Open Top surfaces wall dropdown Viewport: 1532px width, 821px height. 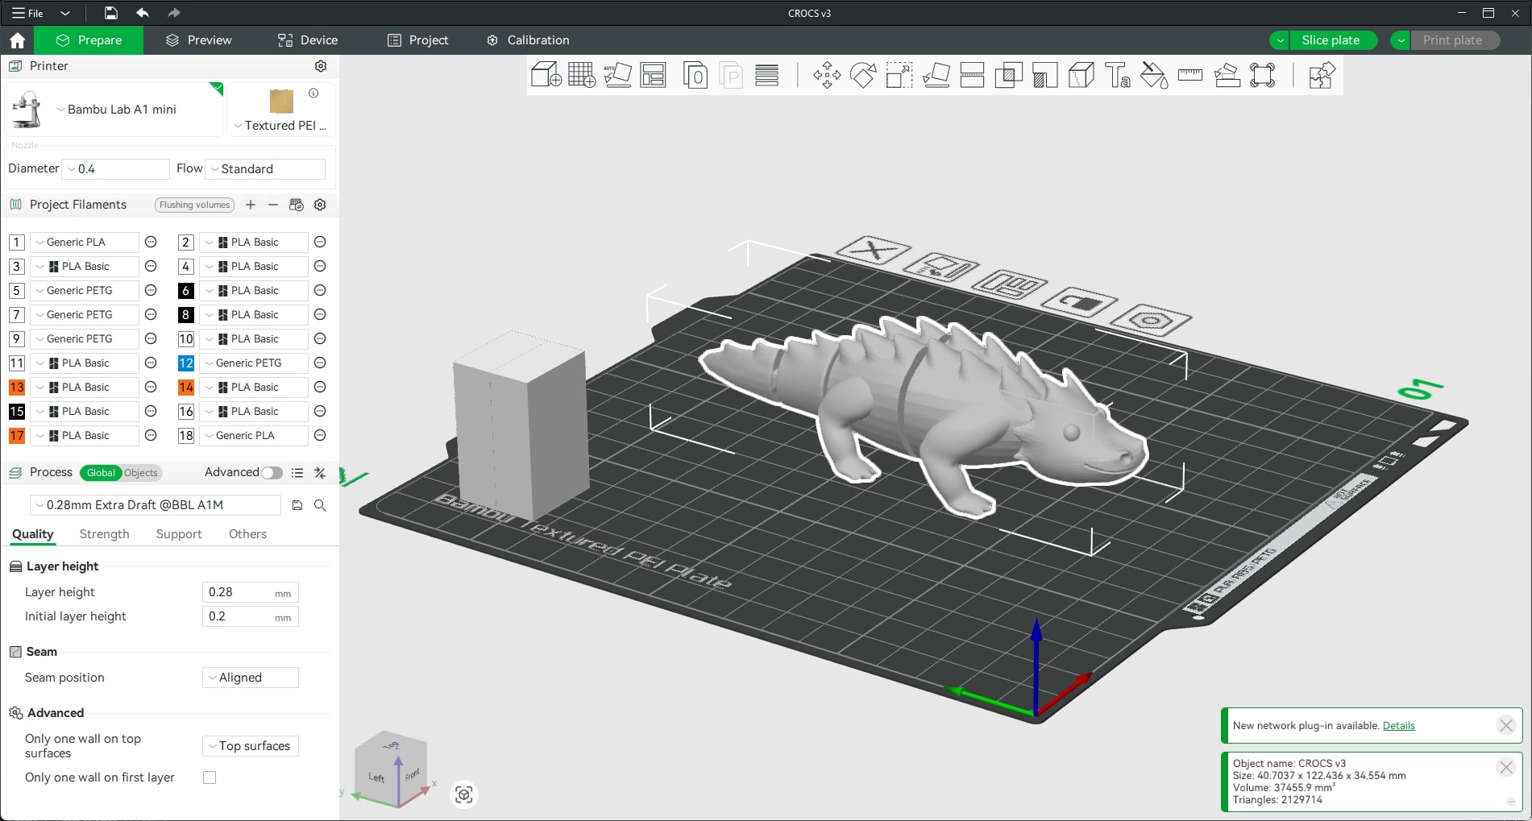click(x=250, y=746)
